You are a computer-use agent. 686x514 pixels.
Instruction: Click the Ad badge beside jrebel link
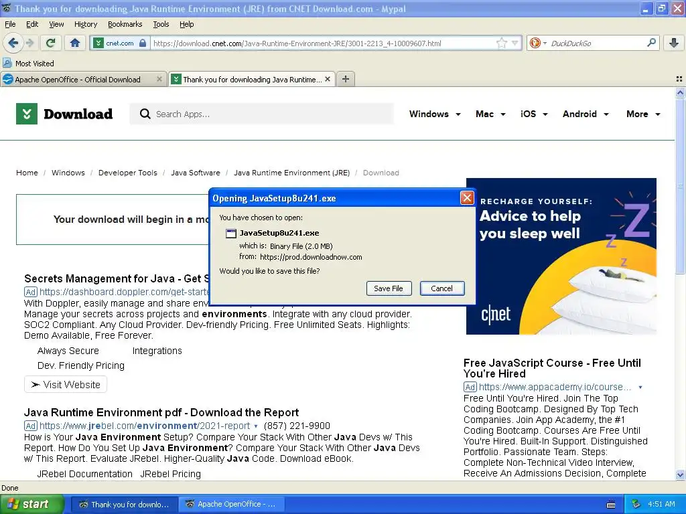coord(31,426)
